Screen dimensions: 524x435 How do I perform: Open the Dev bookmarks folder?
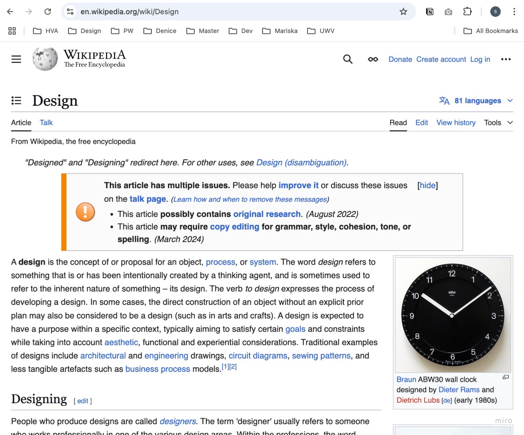tap(241, 31)
